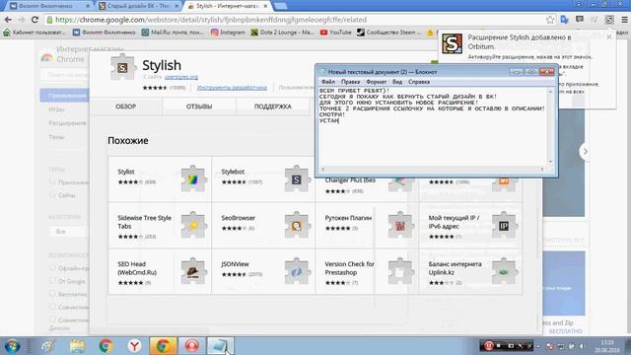Click the volume speaker tray icon
The height and width of the screenshot is (355, 631).
(x=581, y=346)
